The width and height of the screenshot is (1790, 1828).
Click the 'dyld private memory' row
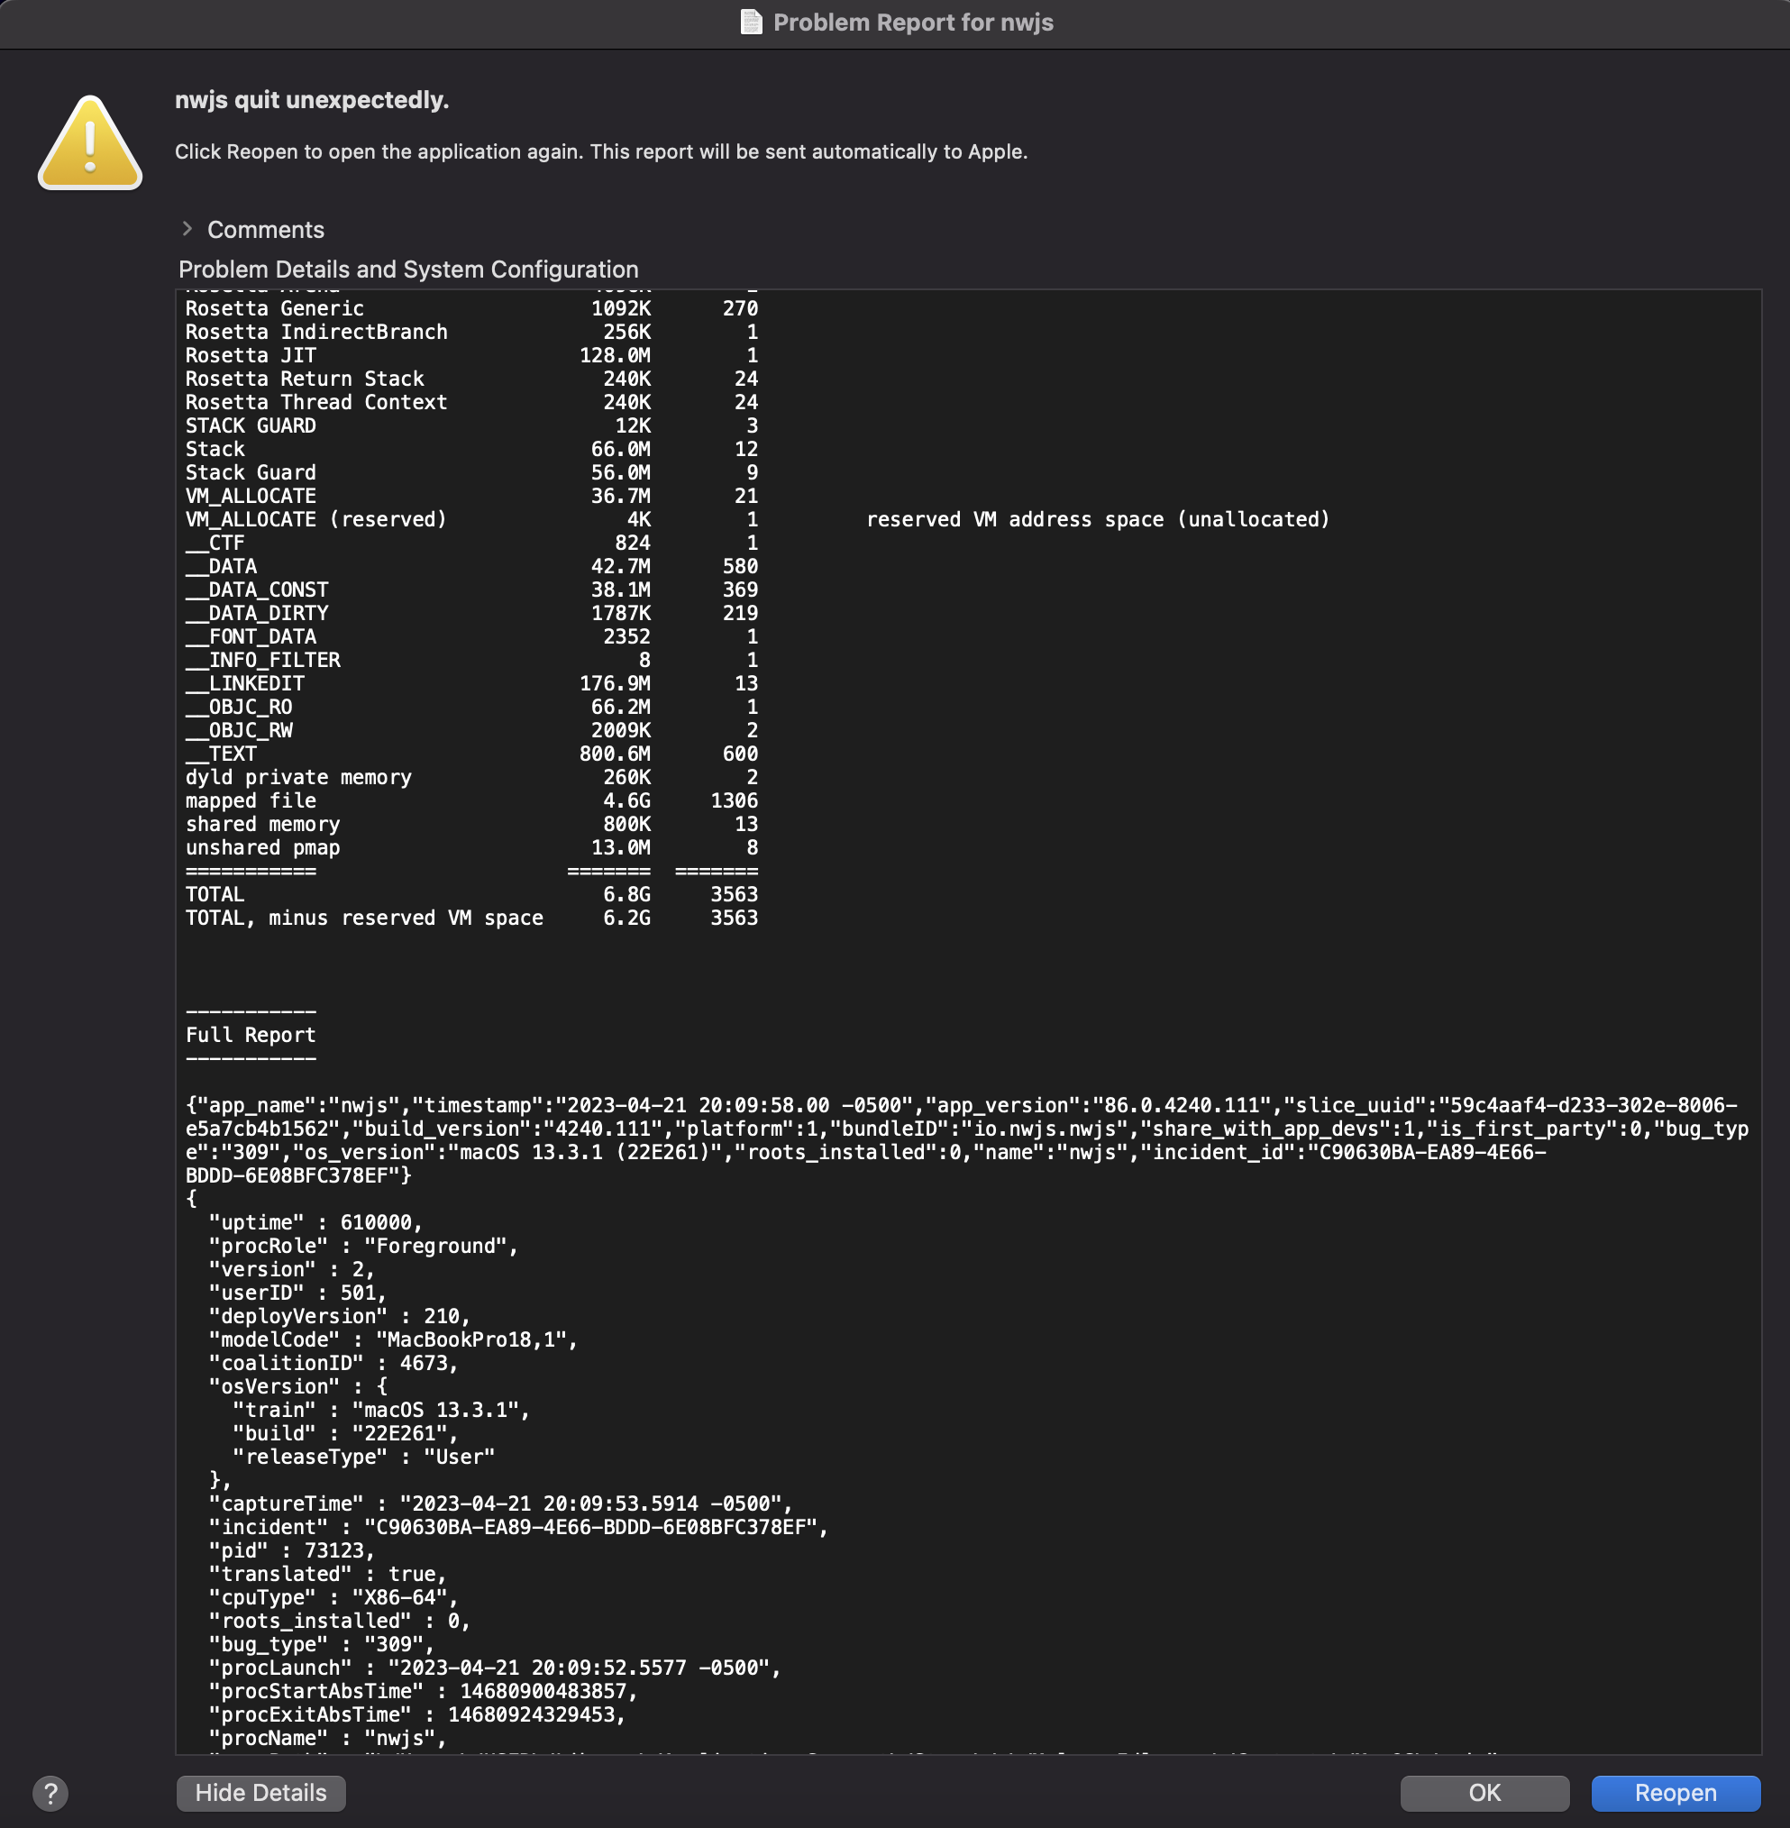(x=471, y=778)
